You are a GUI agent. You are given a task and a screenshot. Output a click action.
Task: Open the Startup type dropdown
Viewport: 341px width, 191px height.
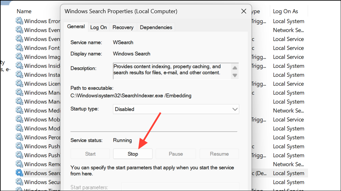pos(176,109)
